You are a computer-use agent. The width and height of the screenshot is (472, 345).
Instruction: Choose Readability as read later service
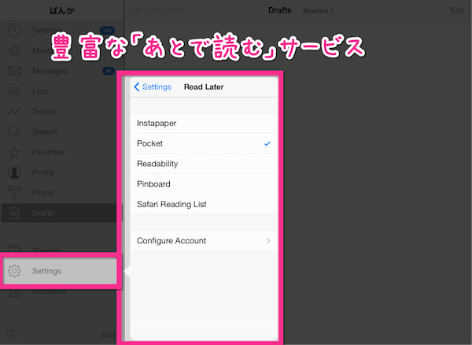pos(204,164)
